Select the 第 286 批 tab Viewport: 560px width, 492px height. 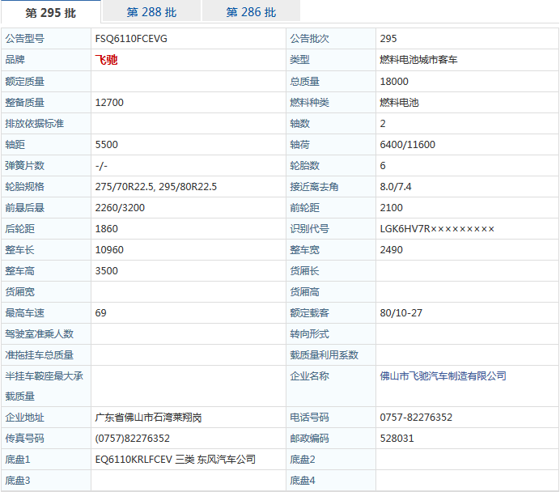pyautogui.click(x=251, y=12)
